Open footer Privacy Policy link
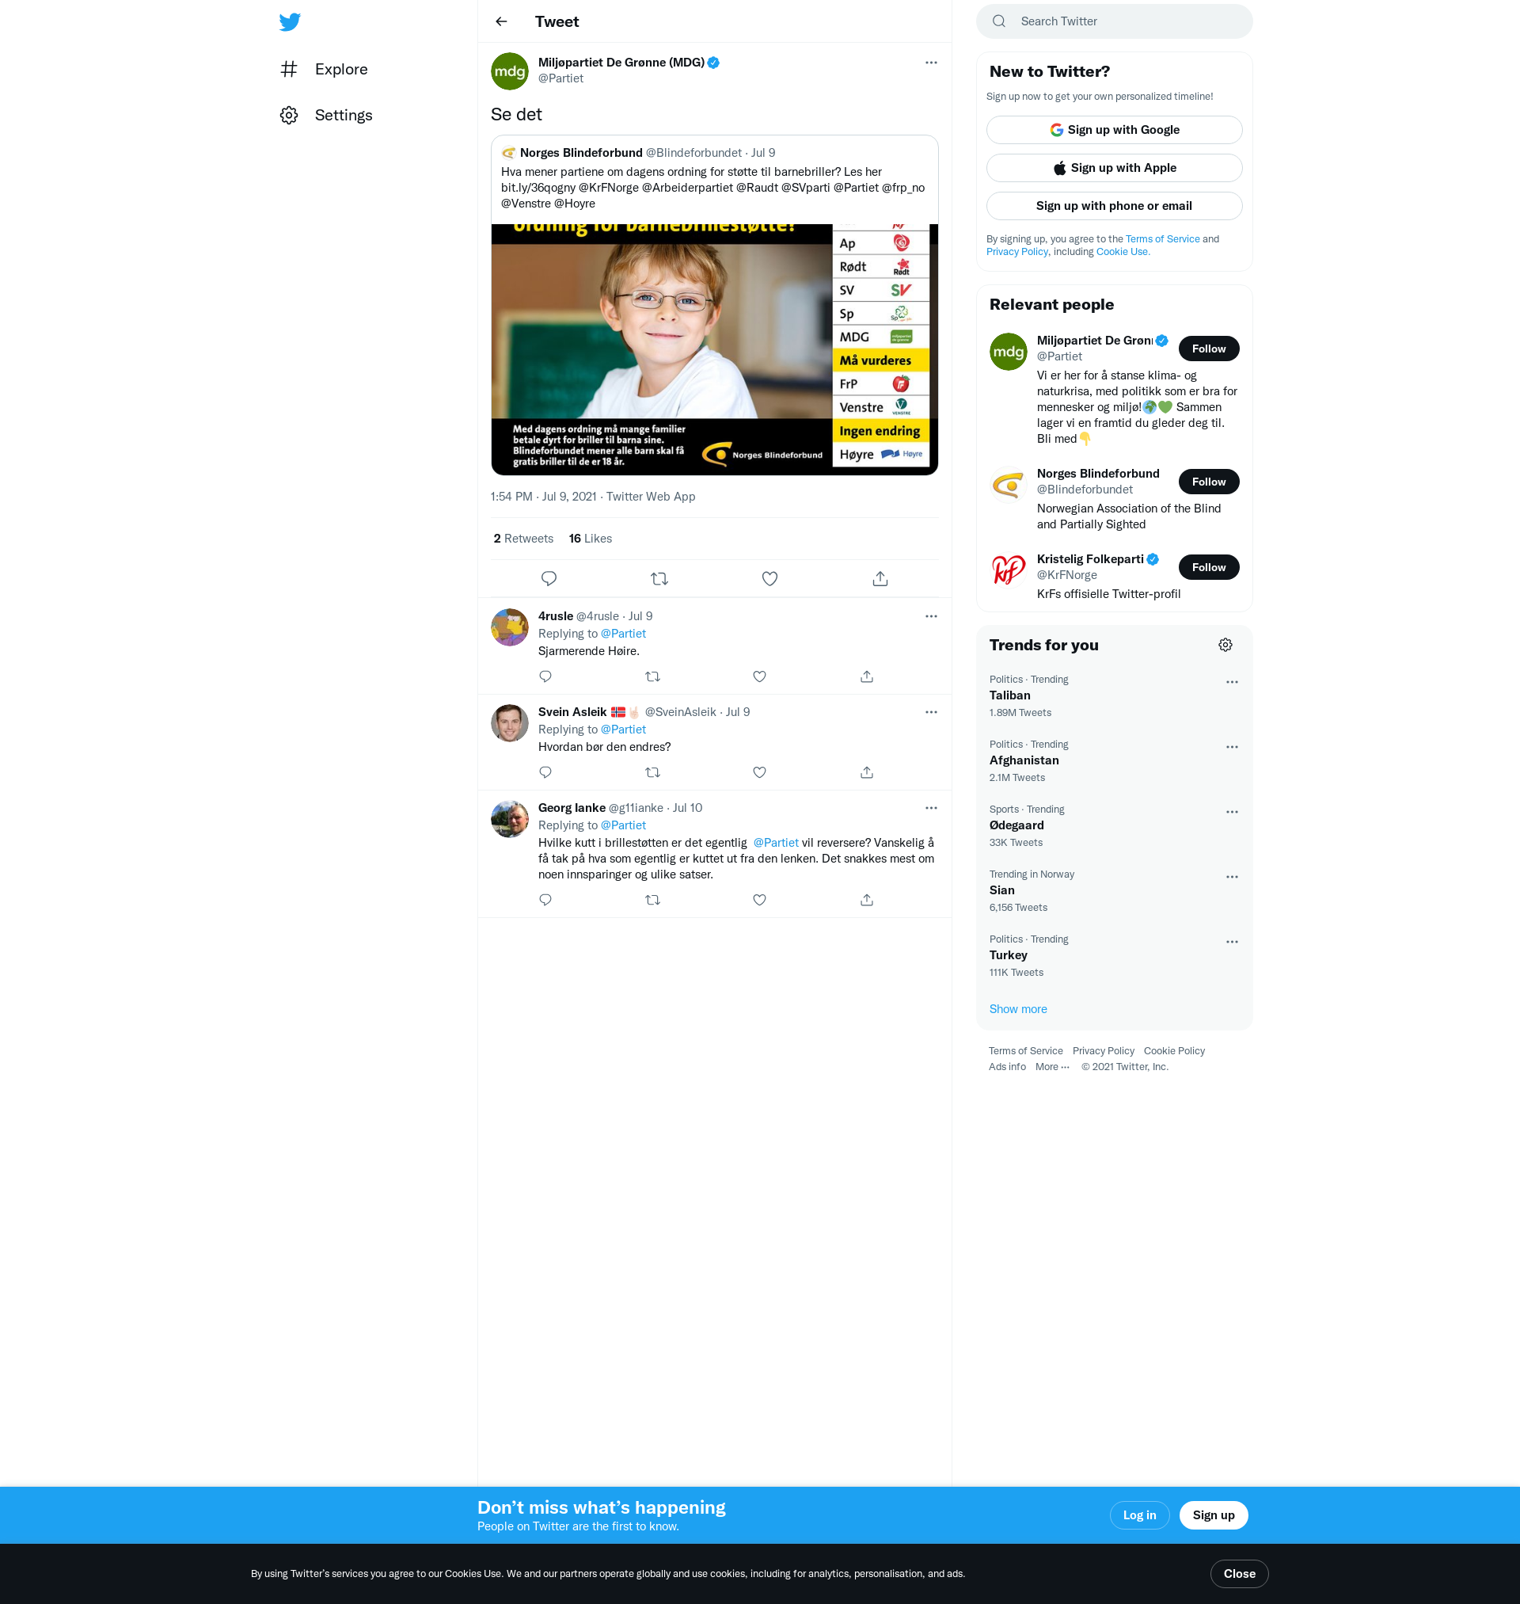 click(1103, 1051)
